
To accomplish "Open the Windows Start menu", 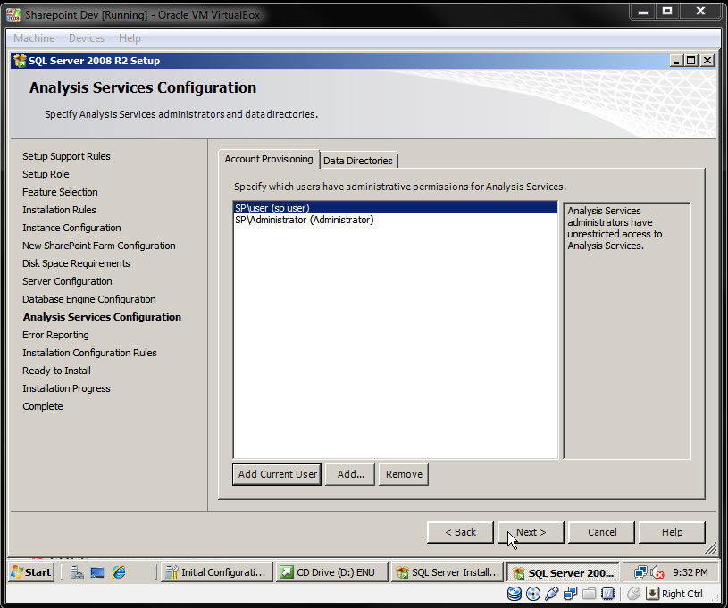I will click(31, 572).
